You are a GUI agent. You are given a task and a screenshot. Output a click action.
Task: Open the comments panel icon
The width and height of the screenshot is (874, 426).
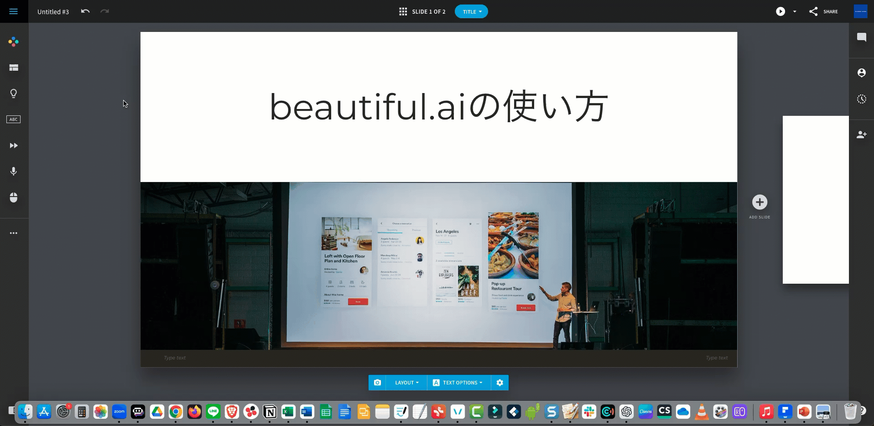coord(861,37)
